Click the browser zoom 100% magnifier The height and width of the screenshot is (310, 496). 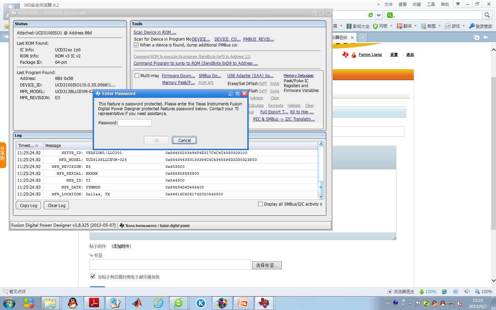coord(477,291)
